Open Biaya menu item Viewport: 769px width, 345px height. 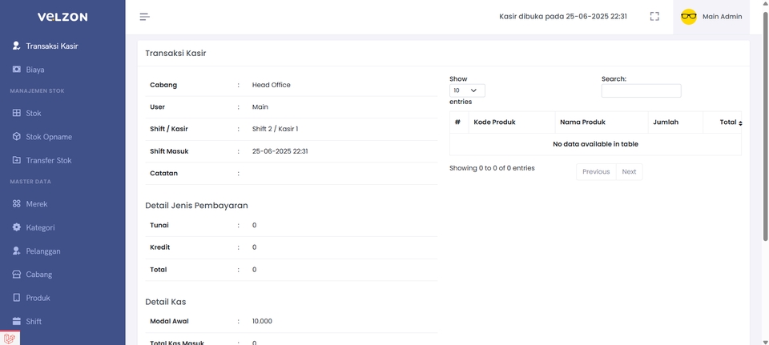[x=35, y=70]
